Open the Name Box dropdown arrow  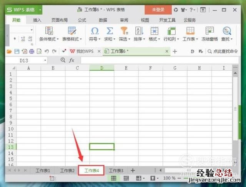[45, 60]
